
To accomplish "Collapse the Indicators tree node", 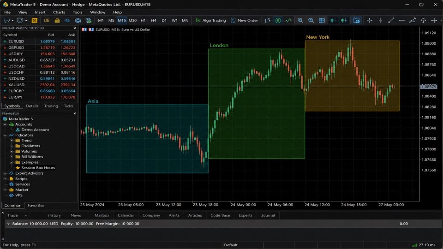I will tap(5, 135).
